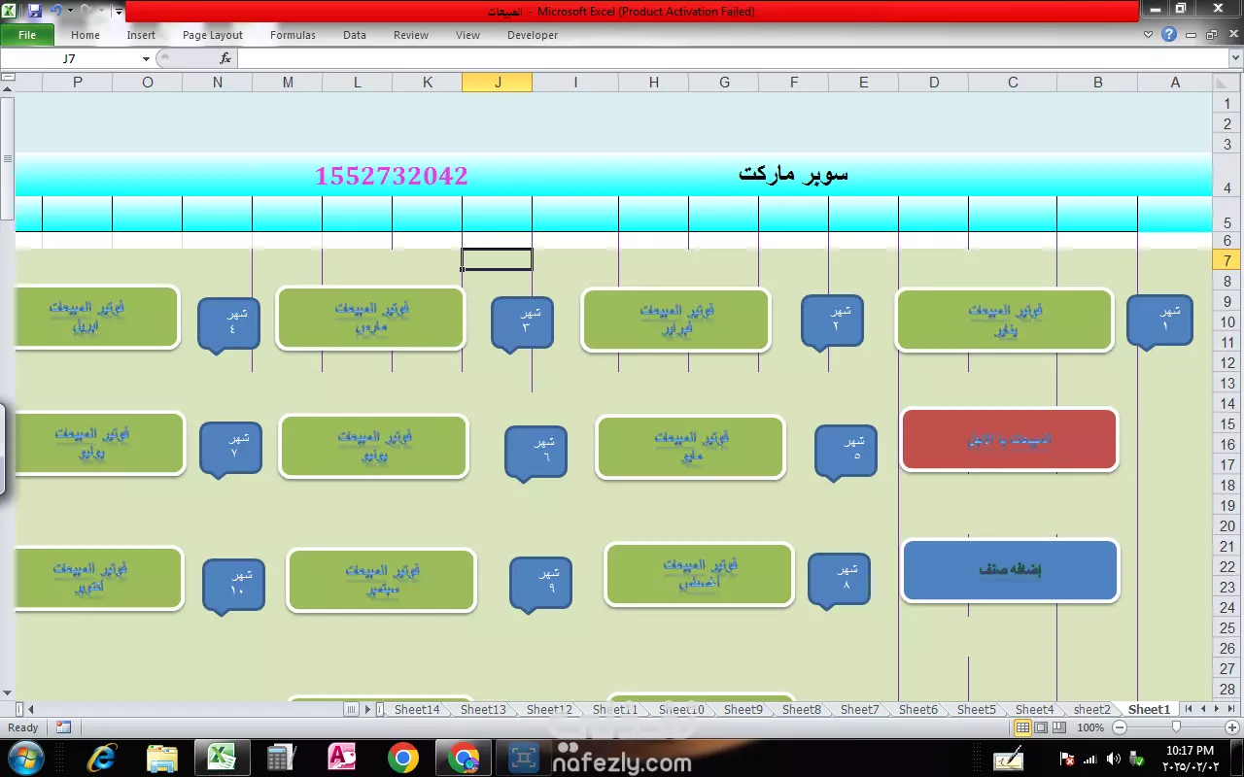Click the zoom out minus button
The image size is (1244, 777).
(x=1119, y=727)
